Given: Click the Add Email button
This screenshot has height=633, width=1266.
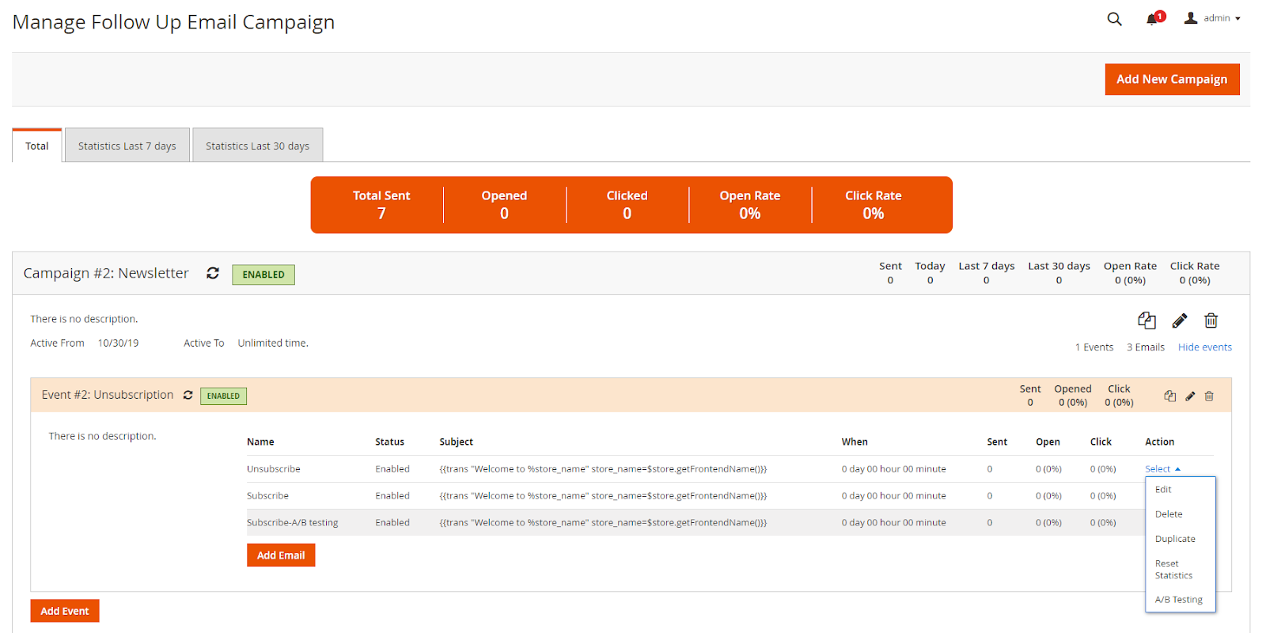Looking at the screenshot, I should (x=281, y=555).
